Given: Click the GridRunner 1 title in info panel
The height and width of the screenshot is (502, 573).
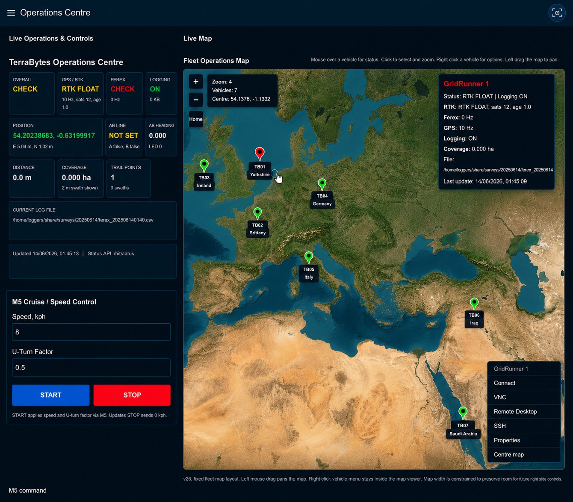Looking at the screenshot, I should point(466,84).
